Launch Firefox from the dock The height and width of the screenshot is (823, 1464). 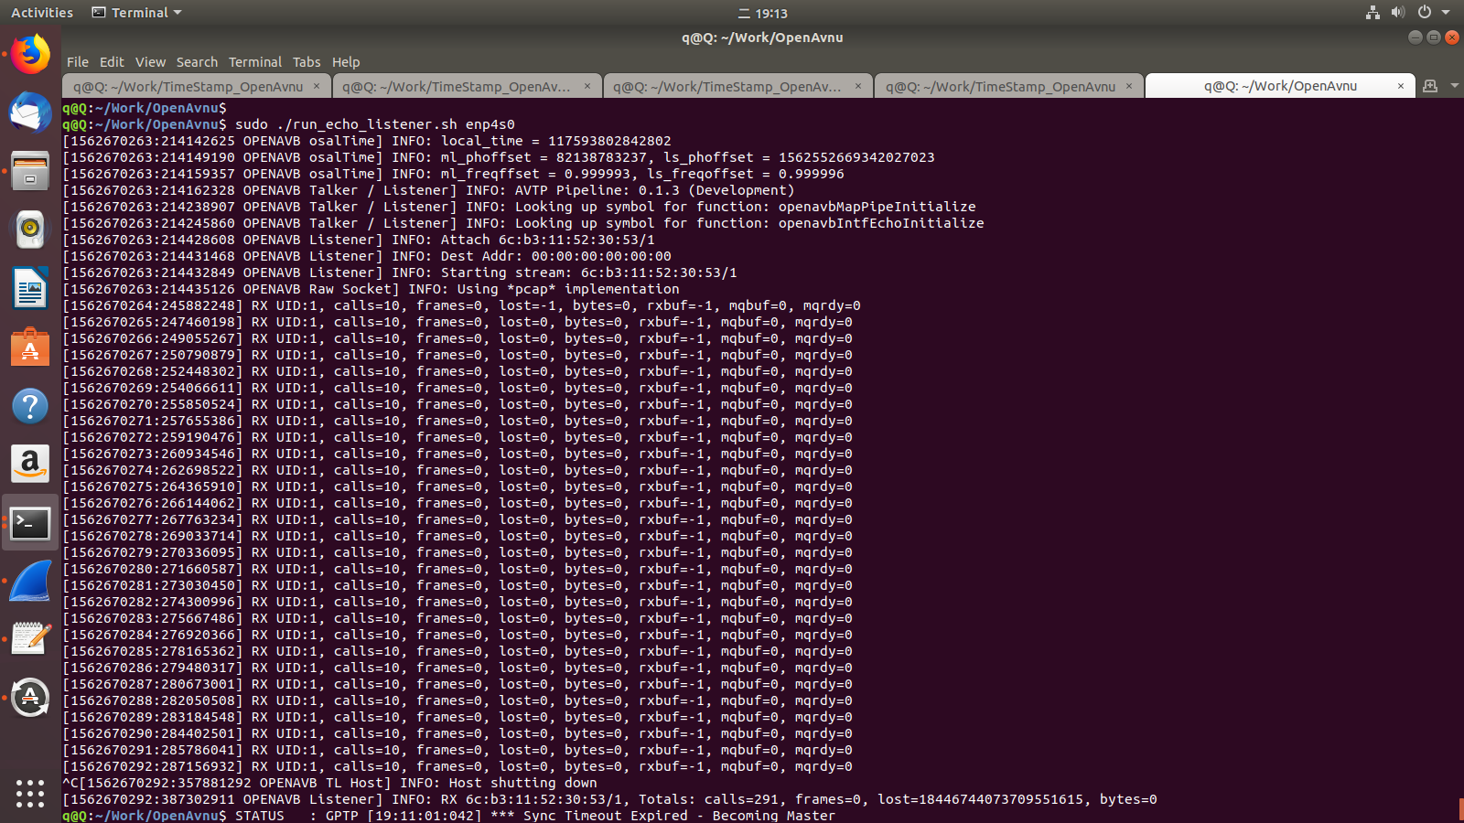(x=29, y=54)
